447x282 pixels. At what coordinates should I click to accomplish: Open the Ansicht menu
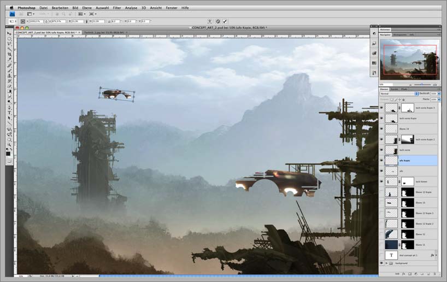click(x=156, y=8)
